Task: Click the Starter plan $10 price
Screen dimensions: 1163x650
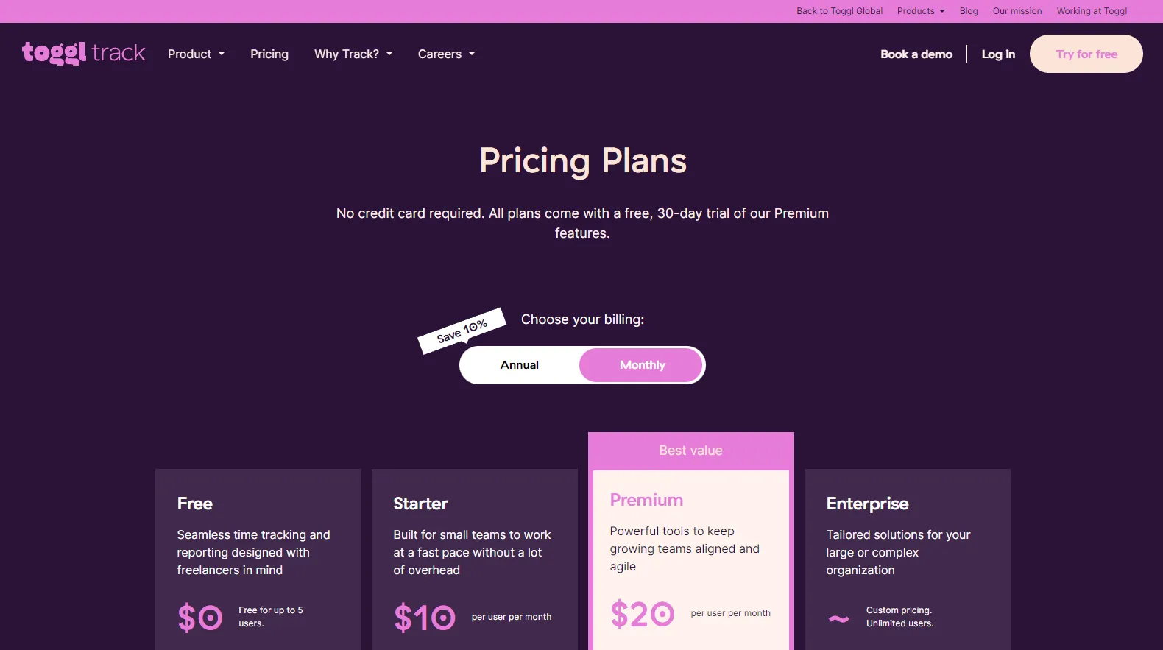Action: pos(425,618)
